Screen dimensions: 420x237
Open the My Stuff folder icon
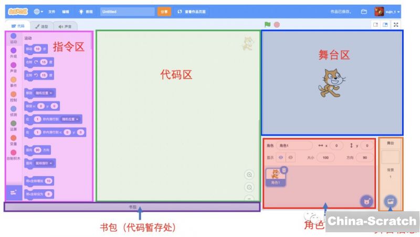[x=364, y=11]
